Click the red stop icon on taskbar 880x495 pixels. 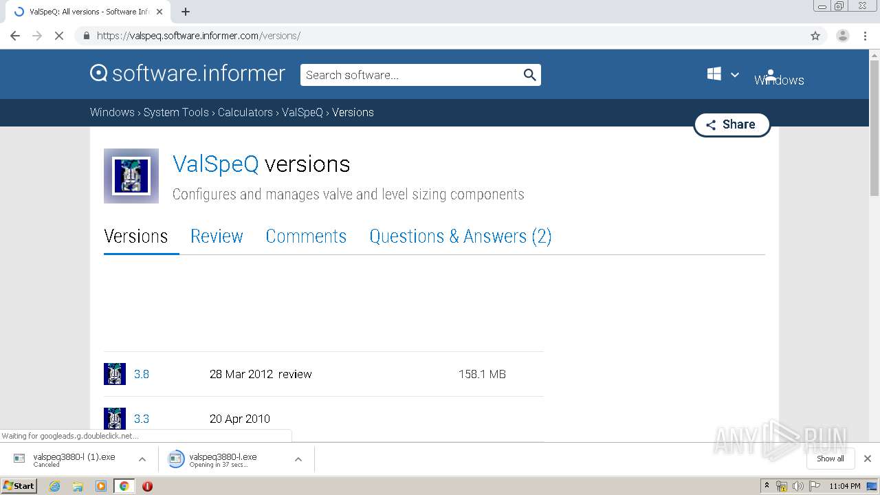click(147, 486)
